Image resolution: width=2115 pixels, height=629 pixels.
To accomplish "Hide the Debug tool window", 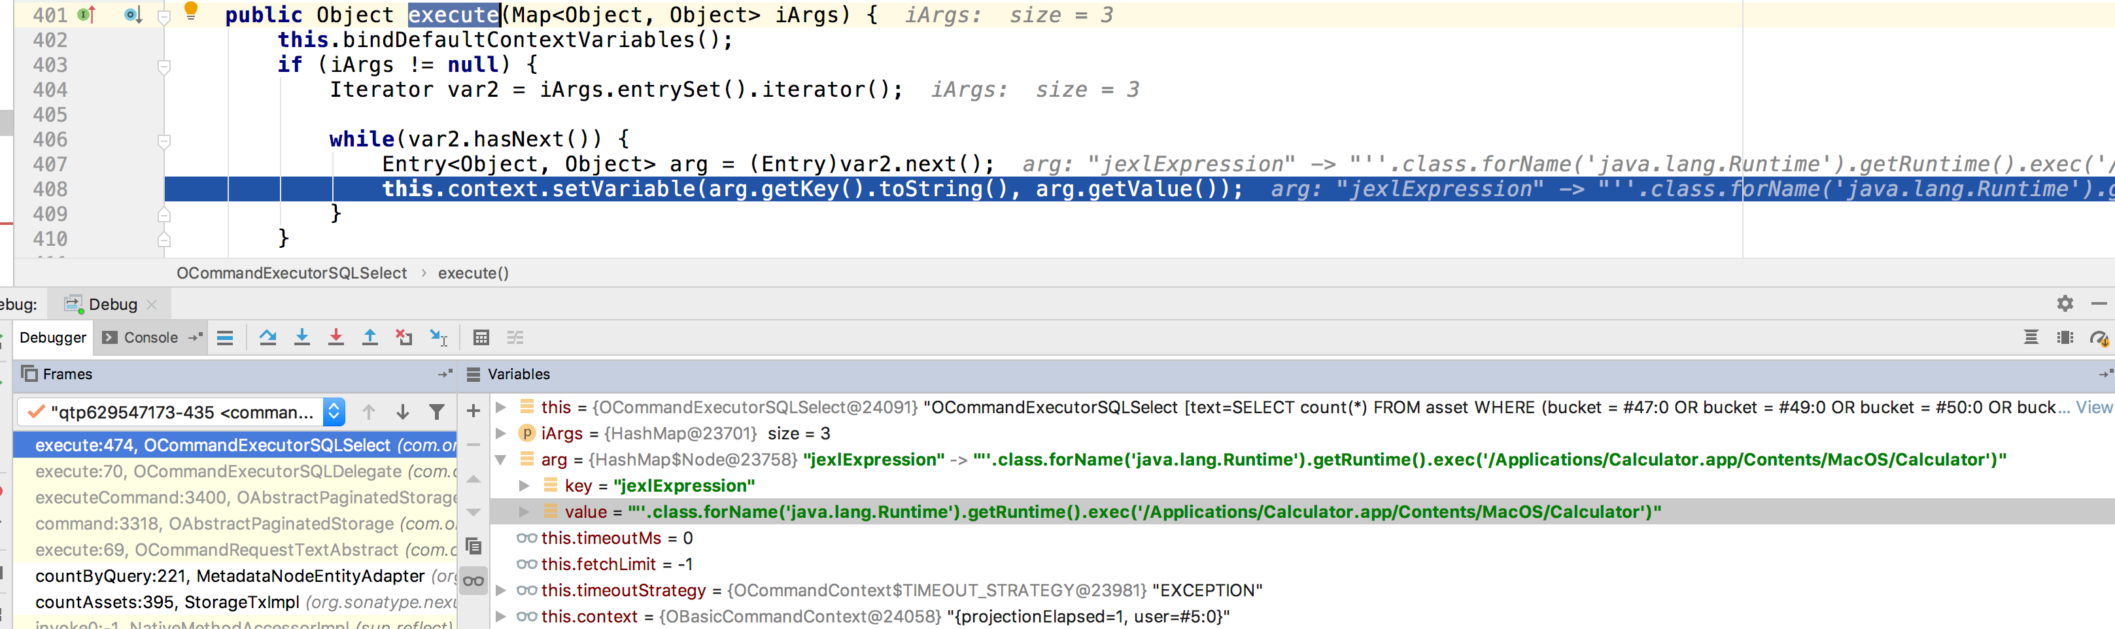I will 2099,304.
